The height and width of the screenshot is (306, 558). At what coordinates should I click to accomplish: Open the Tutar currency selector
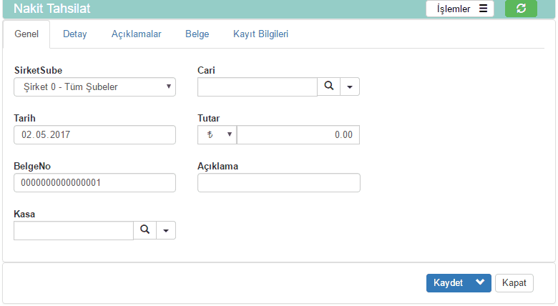(x=217, y=134)
